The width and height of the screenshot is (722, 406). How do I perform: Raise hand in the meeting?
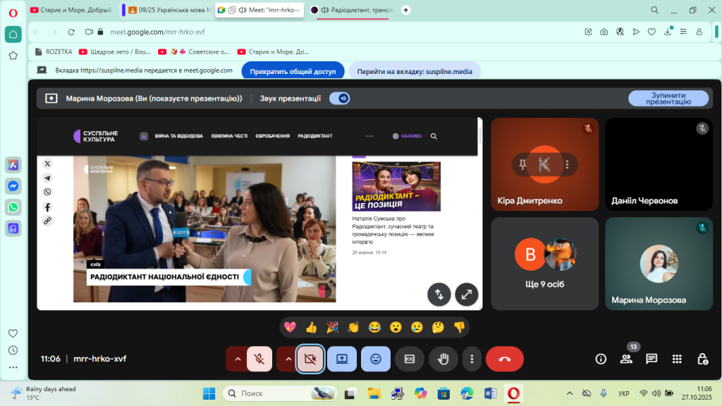443,359
